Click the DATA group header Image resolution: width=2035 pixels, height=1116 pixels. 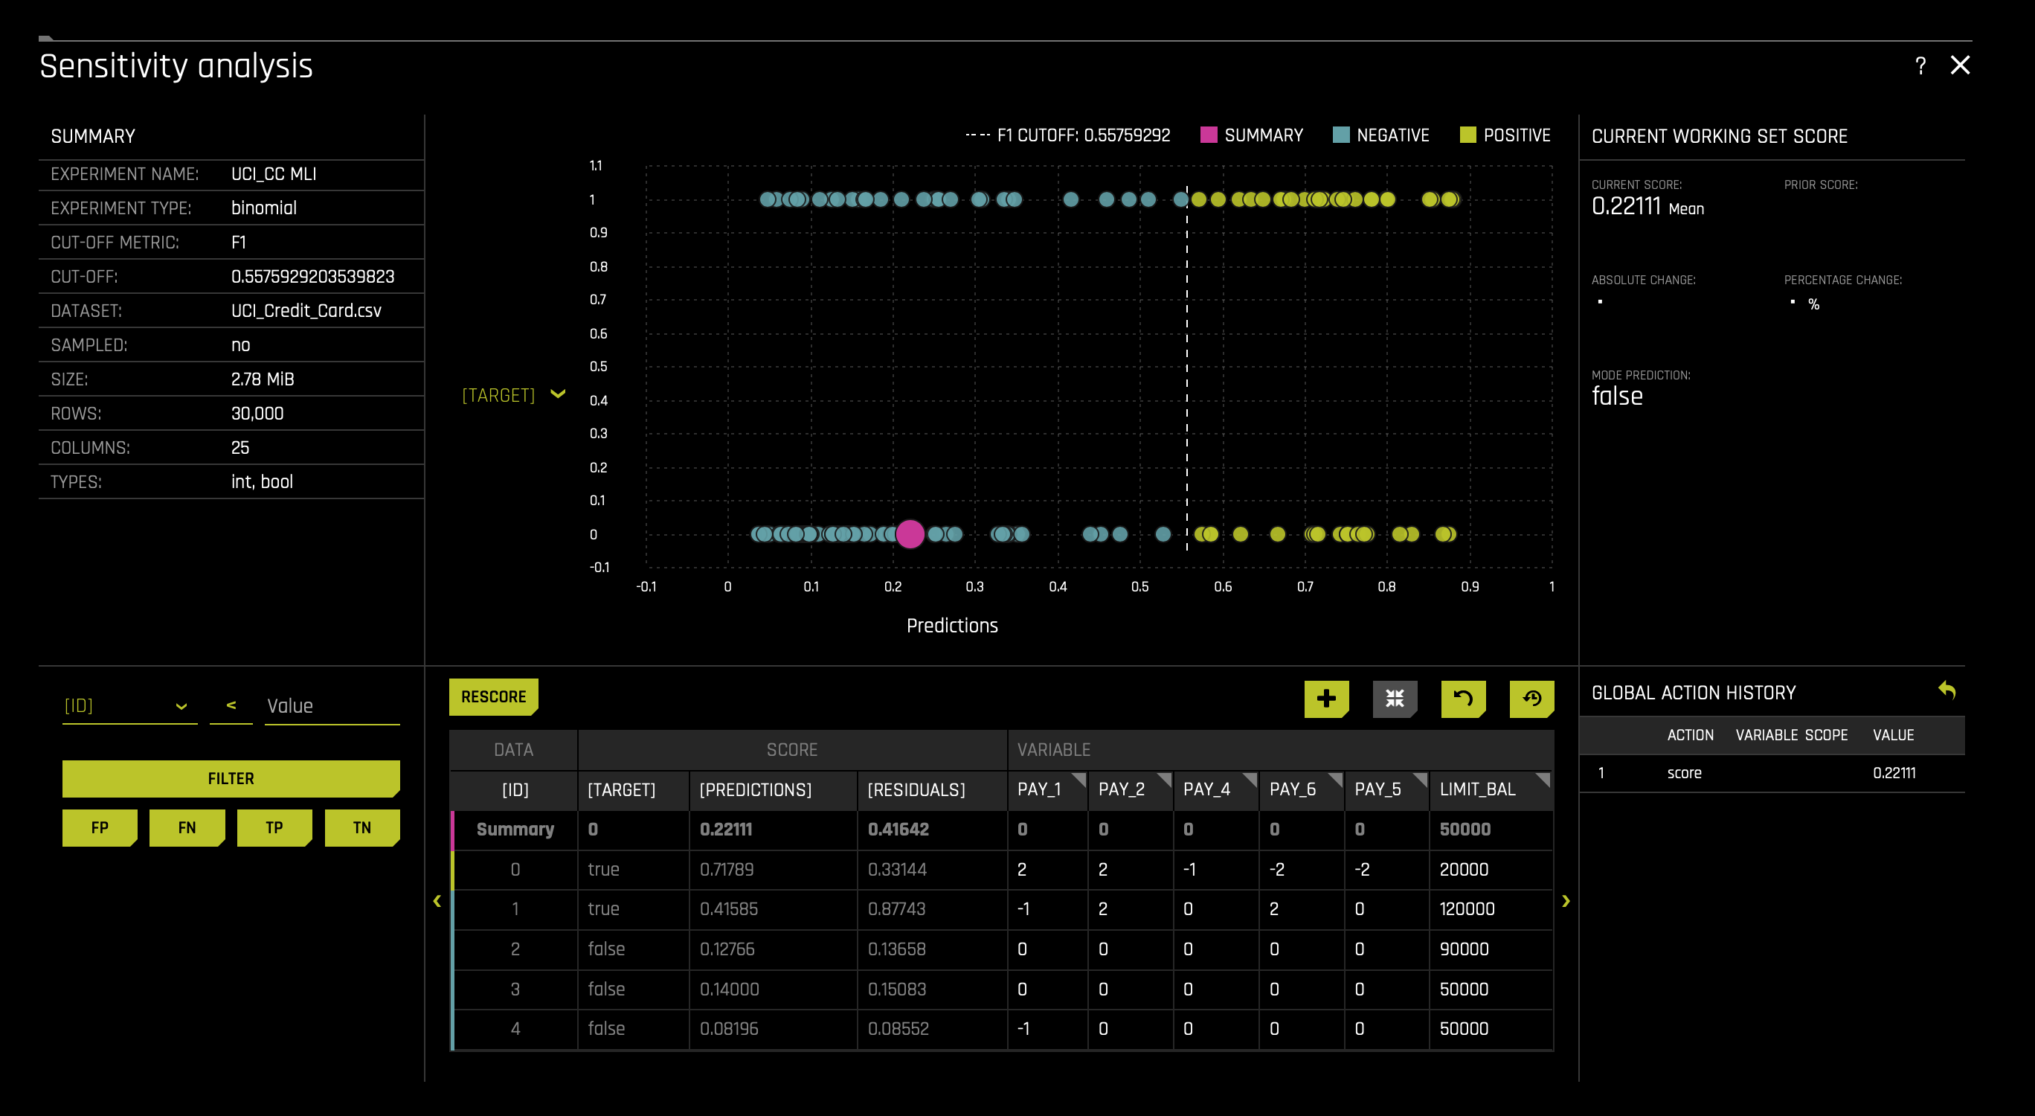point(513,749)
